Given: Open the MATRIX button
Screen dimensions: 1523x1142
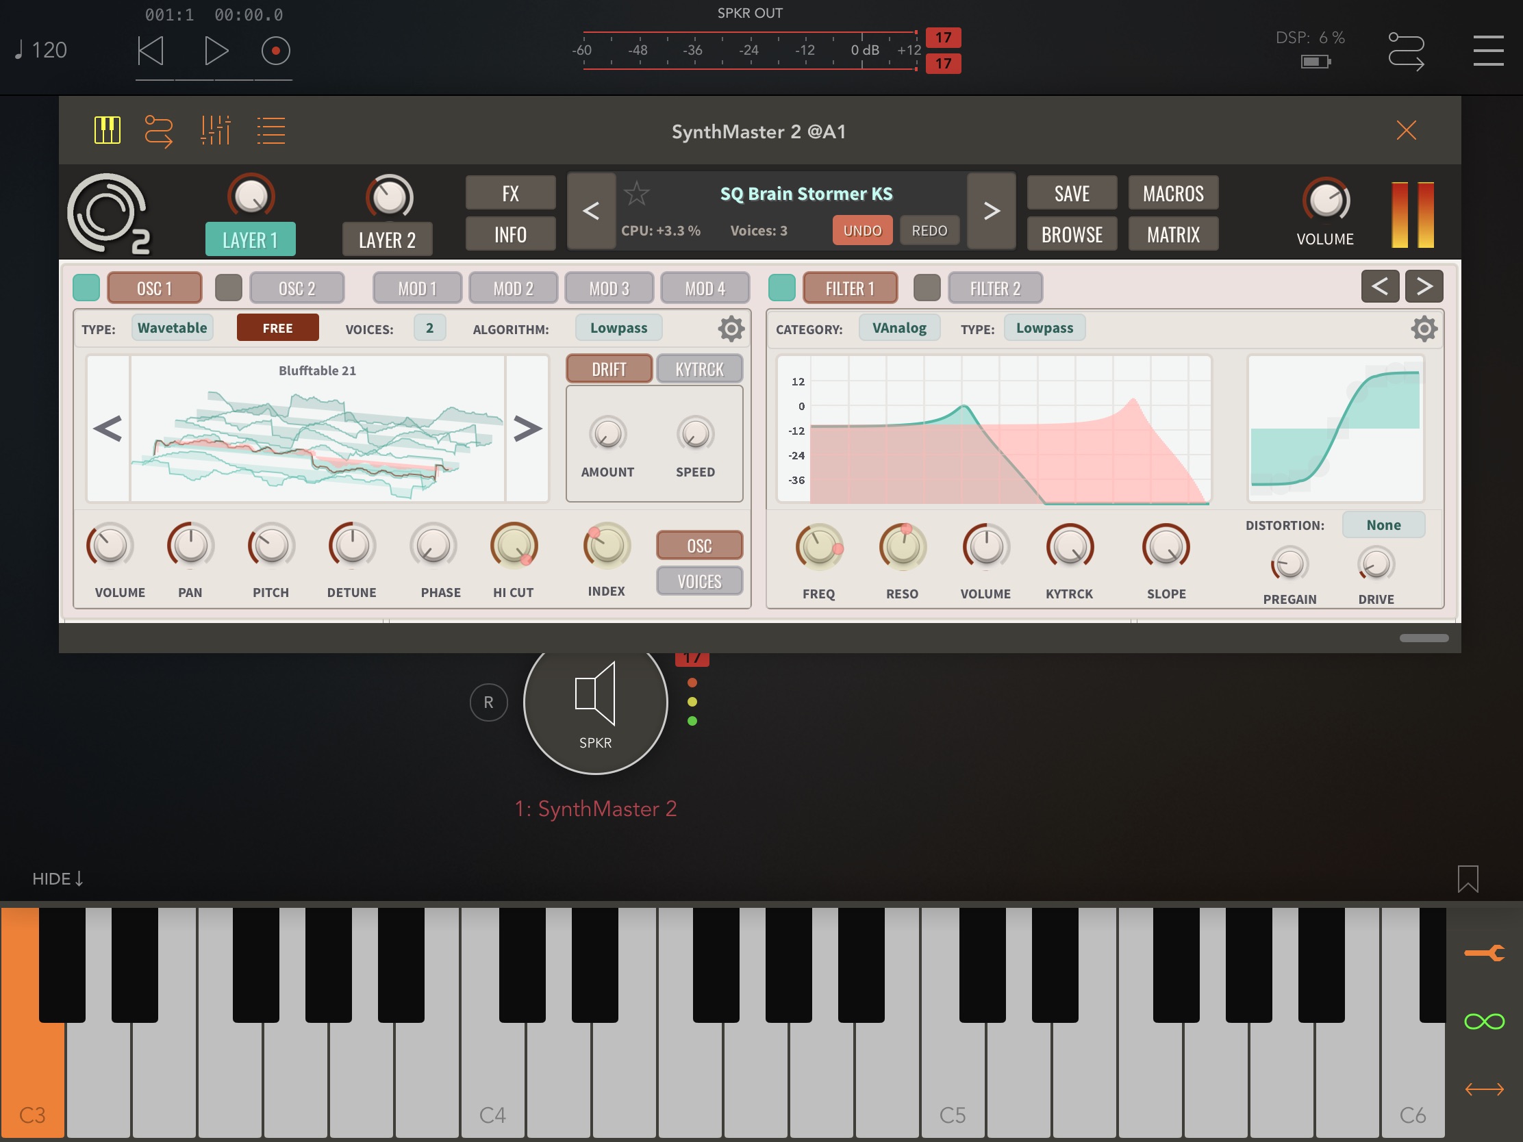Looking at the screenshot, I should click(x=1173, y=234).
